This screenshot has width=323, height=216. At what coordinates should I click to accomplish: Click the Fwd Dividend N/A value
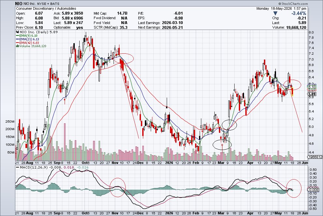pyautogui.click(x=124, y=18)
